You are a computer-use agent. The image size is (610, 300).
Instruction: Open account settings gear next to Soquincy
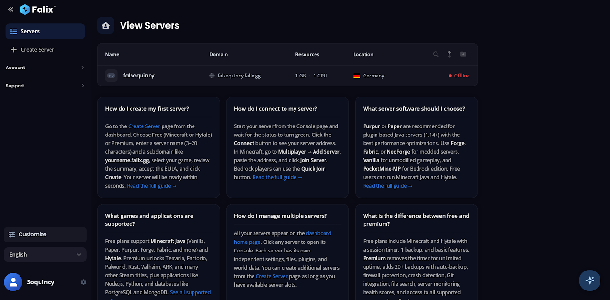coord(84,282)
